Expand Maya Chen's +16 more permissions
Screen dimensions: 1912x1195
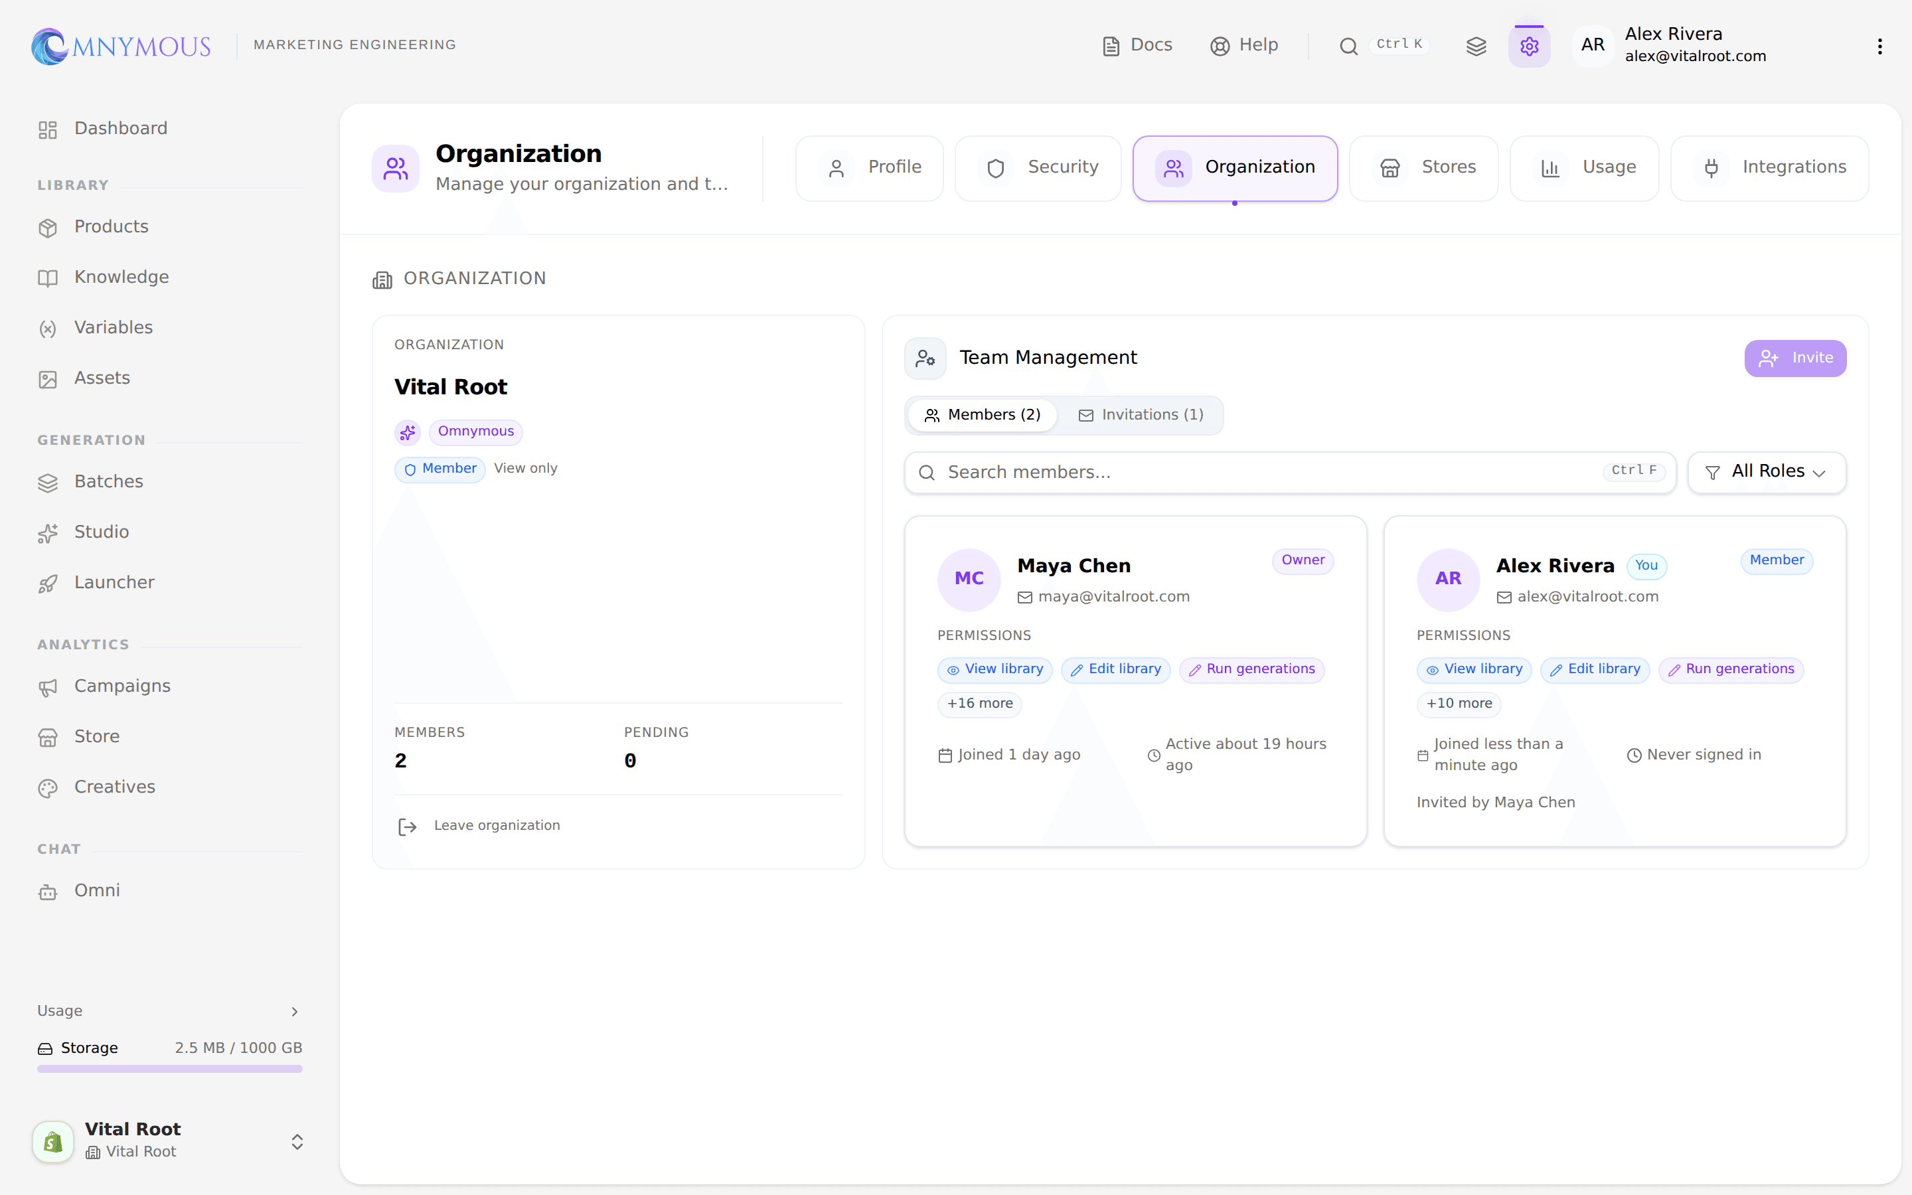pyautogui.click(x=980, y=704)
